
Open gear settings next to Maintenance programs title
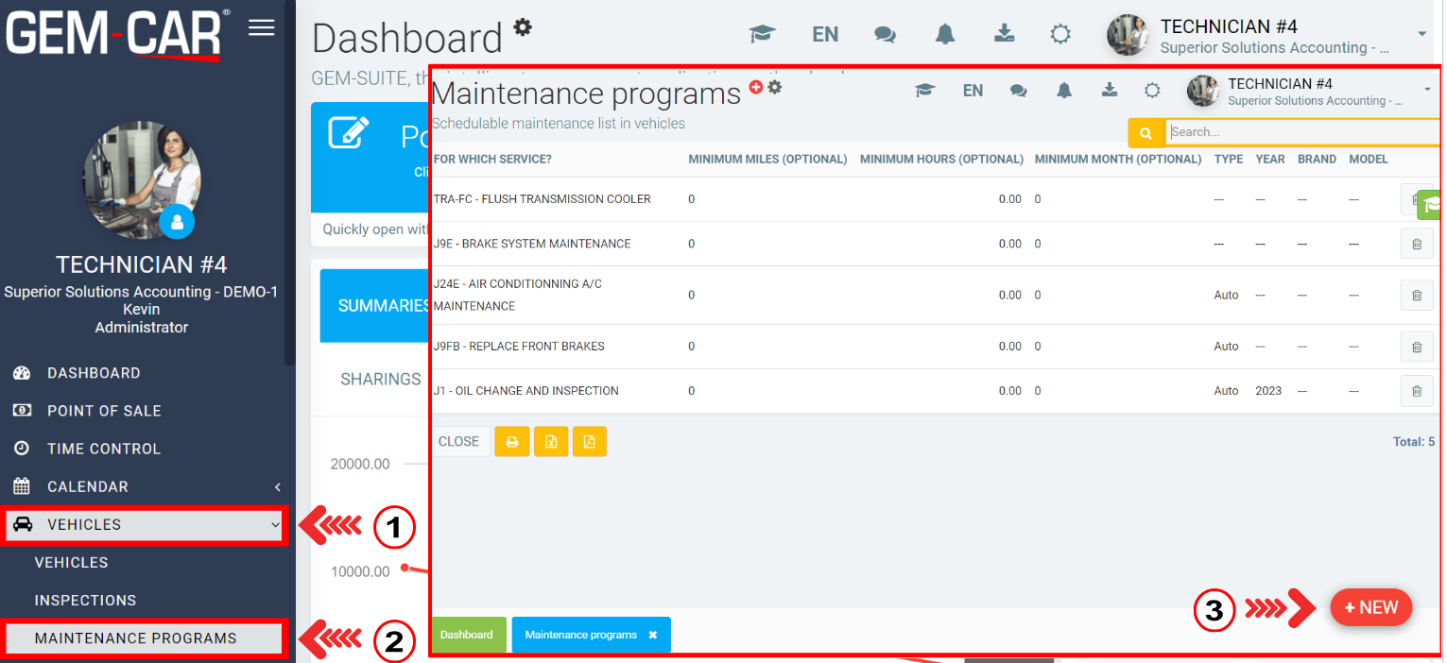(775, 87)
